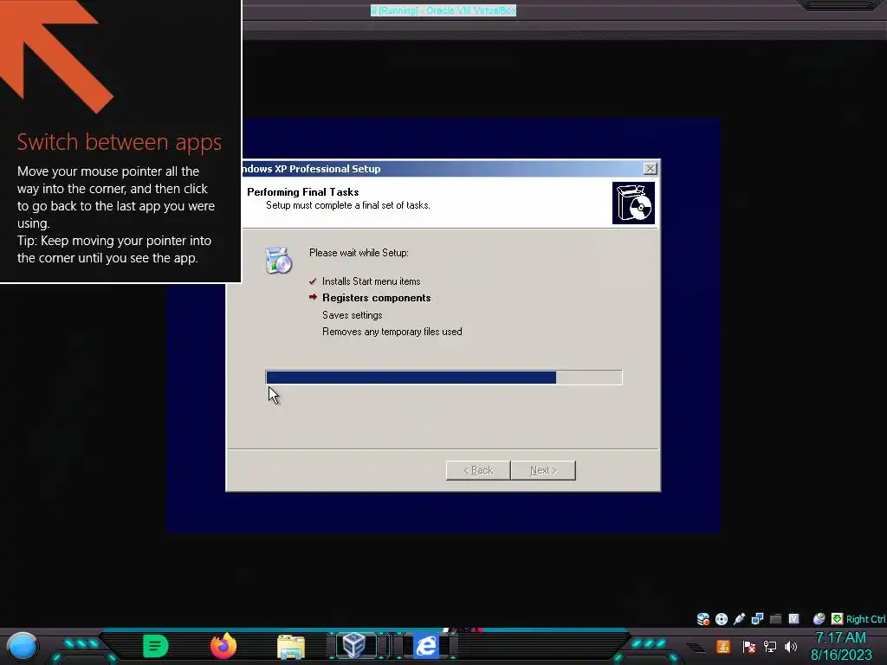Click the VirtualBox window title text
The width and height of the screenshot is (887, 665).
click(x=443, y=10)
